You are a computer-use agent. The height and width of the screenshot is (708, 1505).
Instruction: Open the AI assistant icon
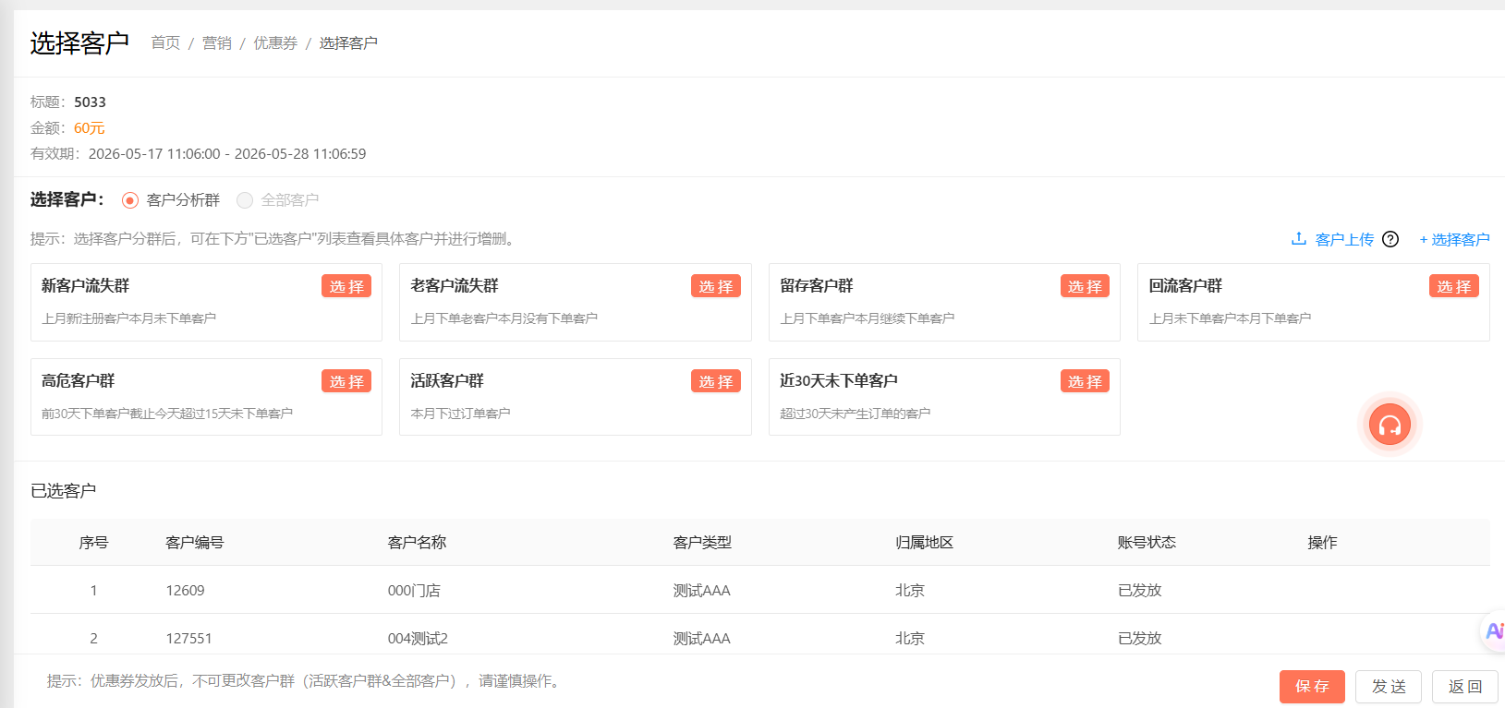pos(1494,631)
